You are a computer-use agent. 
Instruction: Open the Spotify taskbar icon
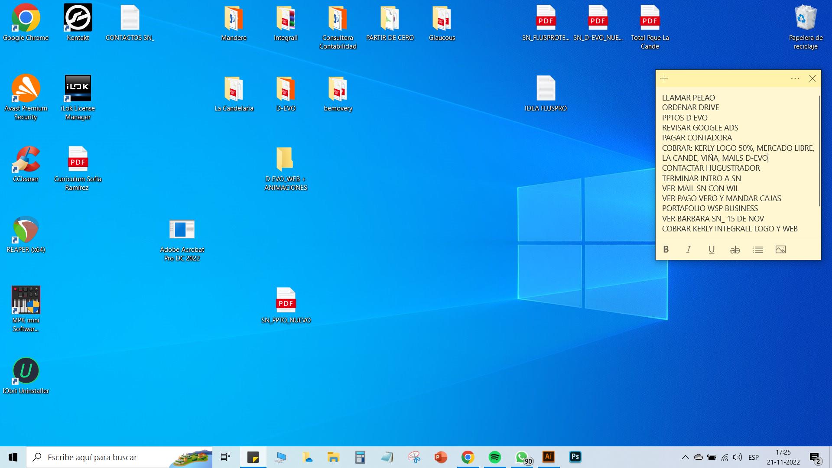pyautogui.click(x=494, y=457)
